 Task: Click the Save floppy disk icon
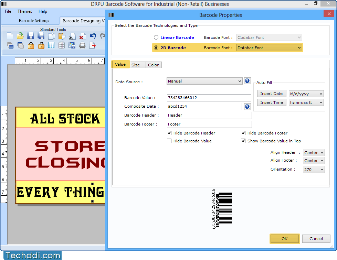click(31, 36)
